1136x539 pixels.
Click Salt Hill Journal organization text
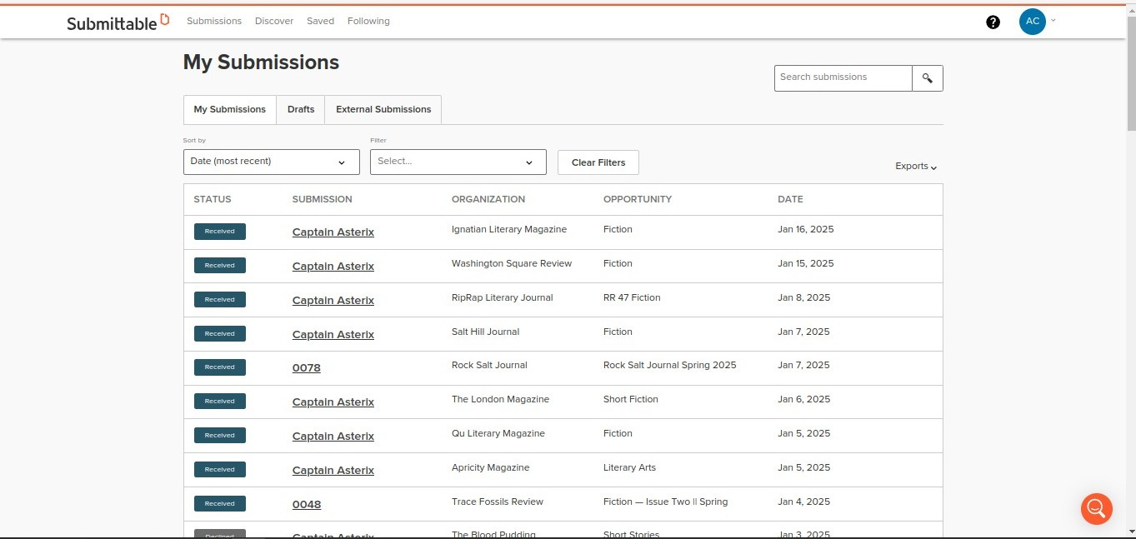point(485,332)
